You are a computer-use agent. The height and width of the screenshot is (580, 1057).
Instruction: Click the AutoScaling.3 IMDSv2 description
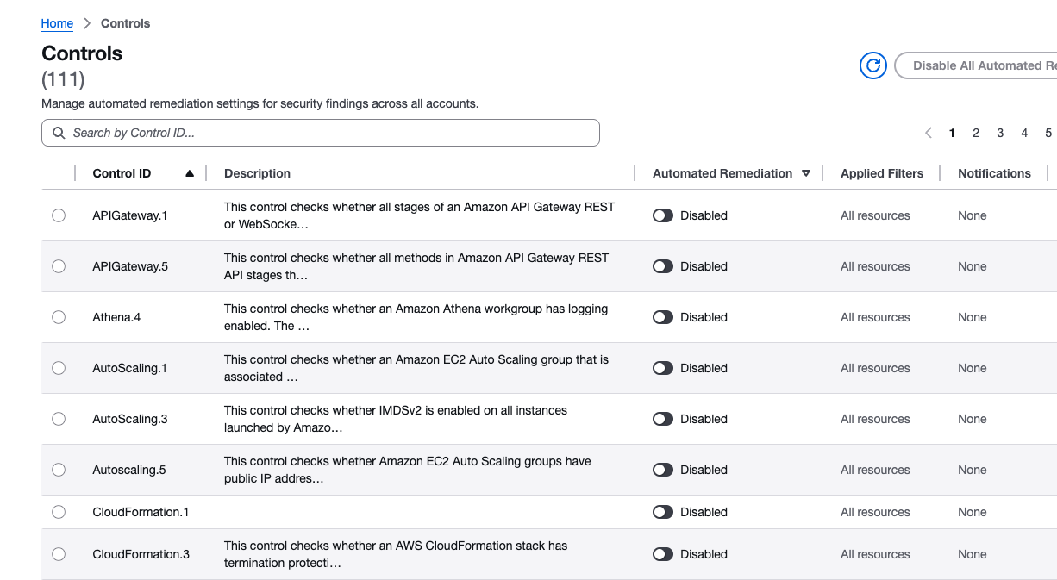396,419
